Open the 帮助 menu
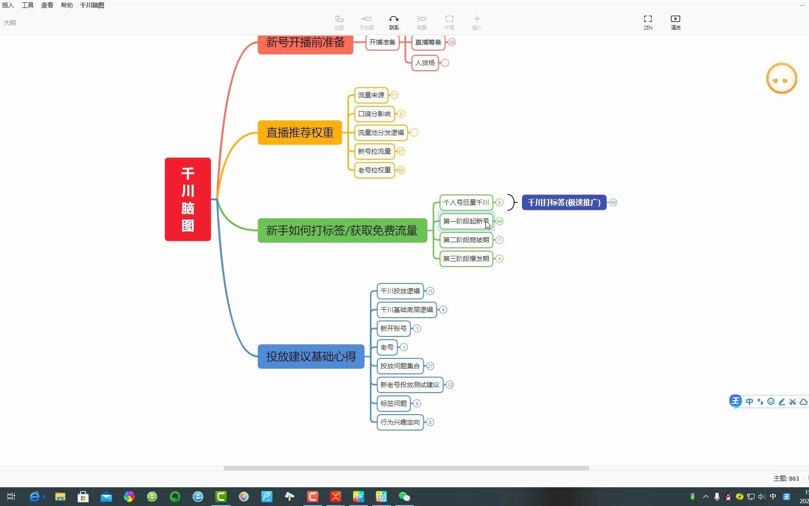 (x=67, y=5)
